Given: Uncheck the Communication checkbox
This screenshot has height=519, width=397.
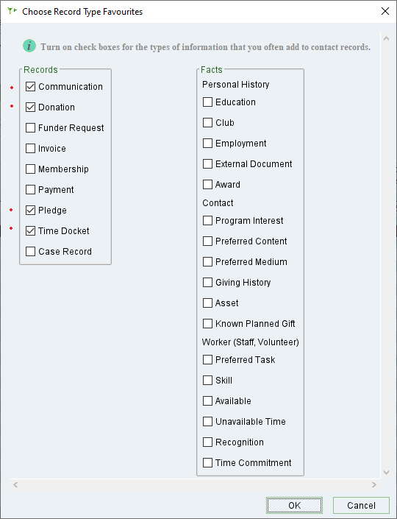Looking at the screenshot, I should pos(30,87).
